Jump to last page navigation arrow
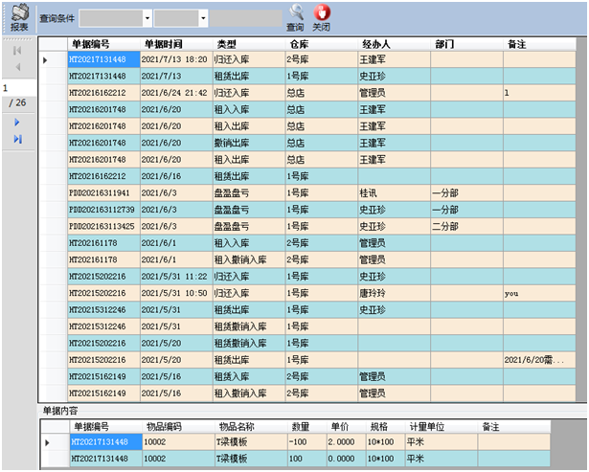Image resolution: width=589 pixels, height=472 pixels. (x=17, y=140)
